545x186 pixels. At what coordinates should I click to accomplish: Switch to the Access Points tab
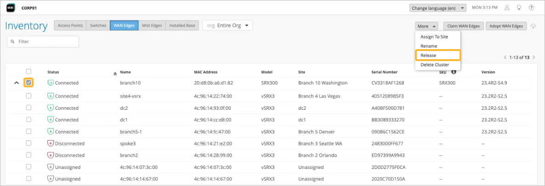point(70,25)
